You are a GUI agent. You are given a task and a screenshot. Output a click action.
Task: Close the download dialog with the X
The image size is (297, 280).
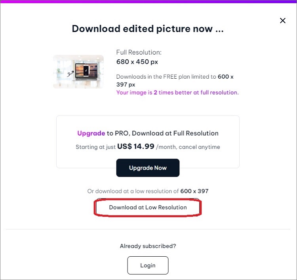pos(283,21)
